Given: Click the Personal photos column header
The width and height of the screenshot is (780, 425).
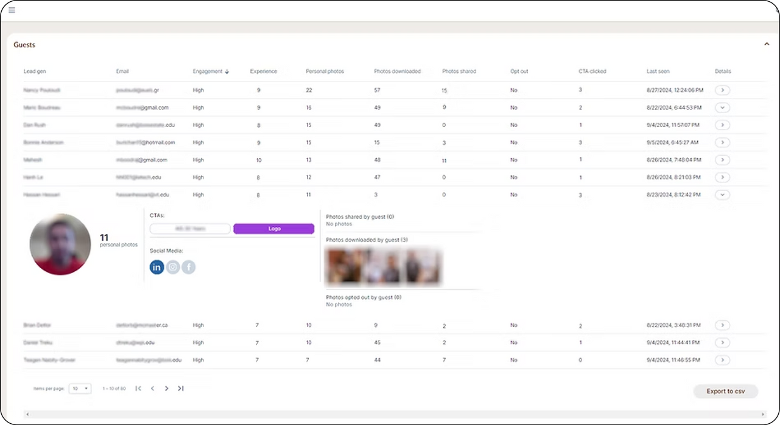Looking at the screenshot, I should pos(325,72).
